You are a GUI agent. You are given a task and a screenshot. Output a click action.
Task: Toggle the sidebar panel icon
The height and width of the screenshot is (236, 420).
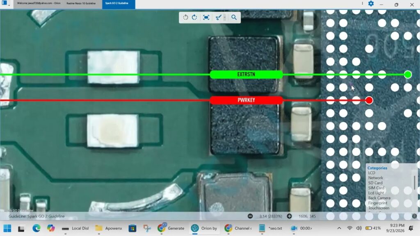pos(4,3)
